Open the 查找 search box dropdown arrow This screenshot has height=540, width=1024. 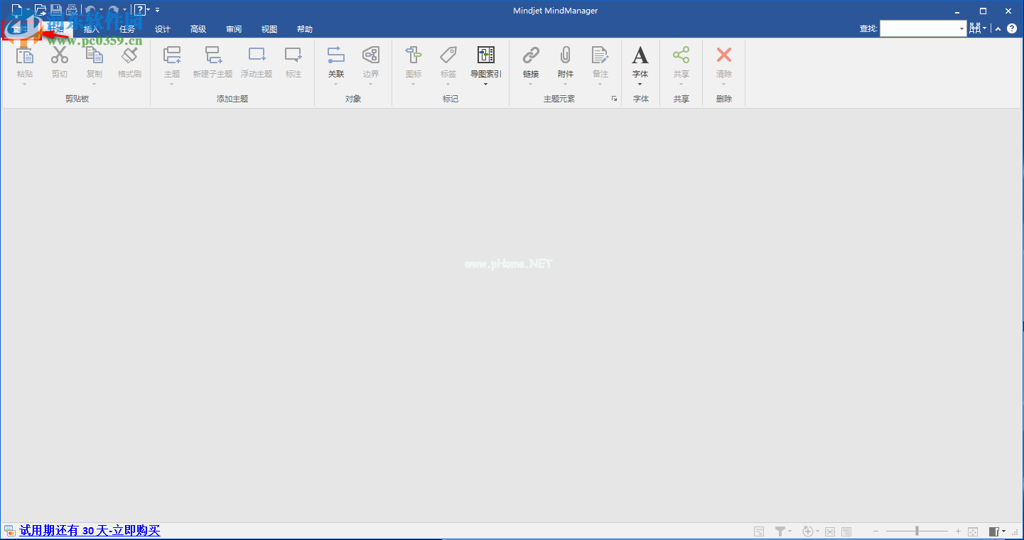point(962,29)
